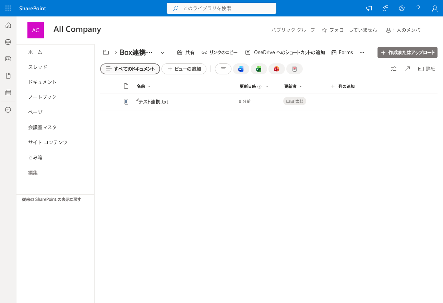The height and width of the screenshot is (303, 443).
Task: Expand content to full screen icon
Action: [x=407, y=69]
